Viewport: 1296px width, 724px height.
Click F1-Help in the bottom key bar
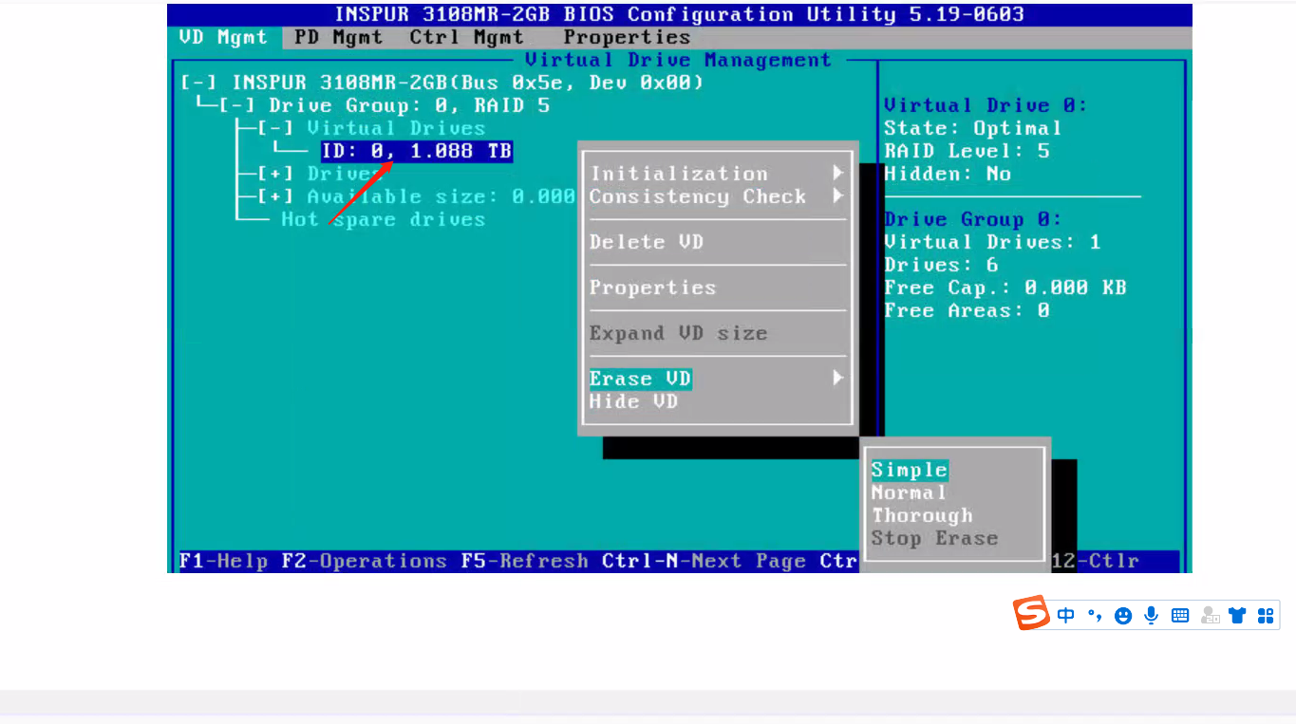pyautogui.click(x=224, y=561)
